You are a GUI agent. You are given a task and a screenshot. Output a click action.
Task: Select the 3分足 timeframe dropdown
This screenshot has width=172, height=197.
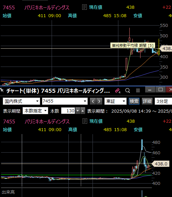point(163,101)
